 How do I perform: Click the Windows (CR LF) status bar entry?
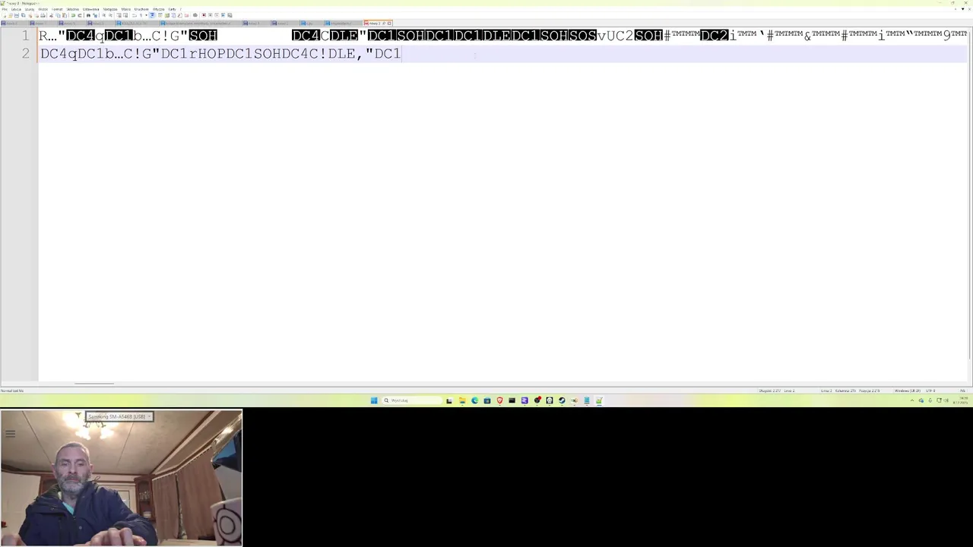point(908,390)
